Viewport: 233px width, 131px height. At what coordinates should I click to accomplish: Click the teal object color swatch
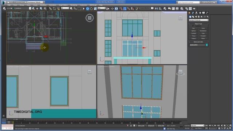click(207, 45)
